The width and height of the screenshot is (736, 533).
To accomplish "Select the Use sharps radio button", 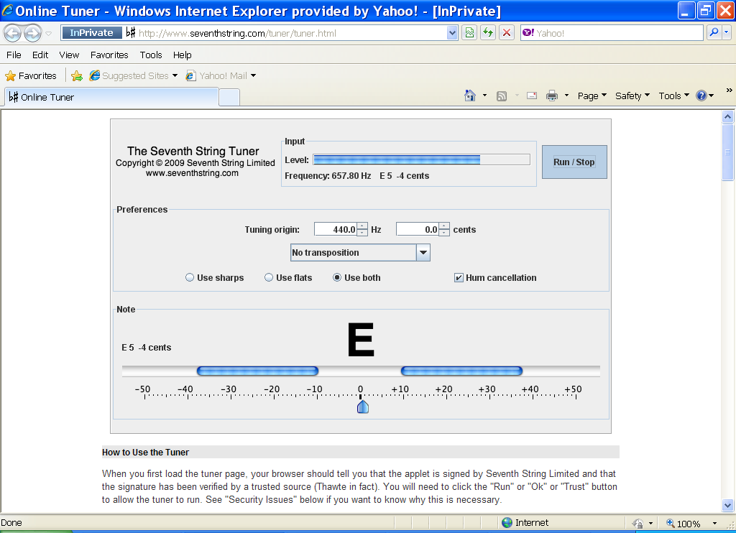I will pos(190,277).
